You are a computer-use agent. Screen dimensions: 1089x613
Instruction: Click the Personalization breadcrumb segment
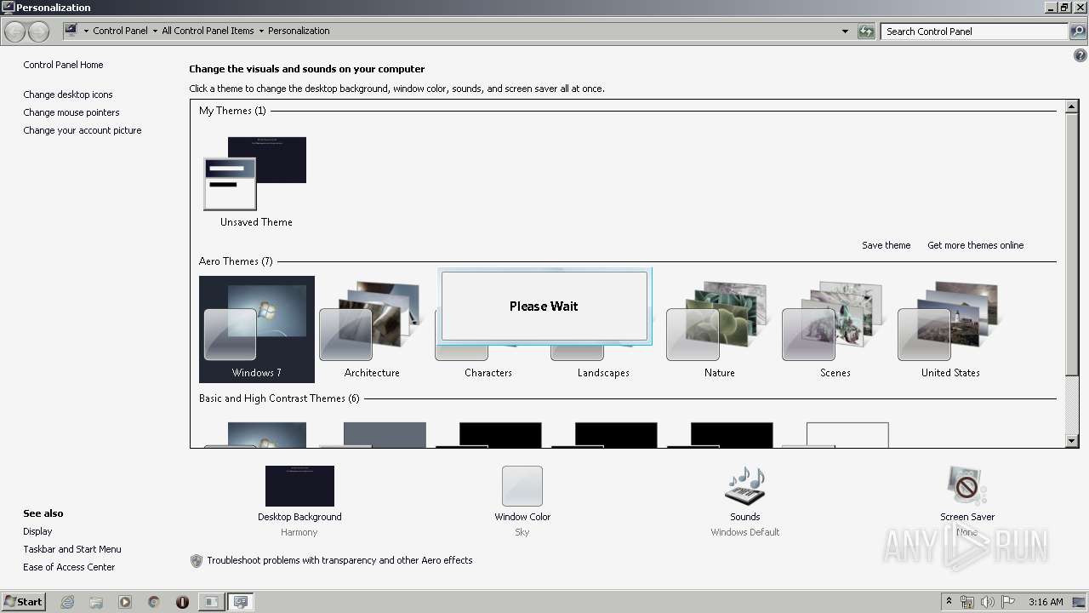point(299,31)
